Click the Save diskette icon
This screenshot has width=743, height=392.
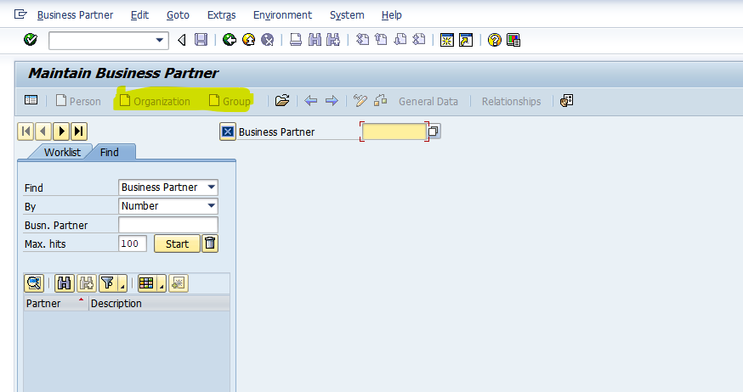(201, 40)
